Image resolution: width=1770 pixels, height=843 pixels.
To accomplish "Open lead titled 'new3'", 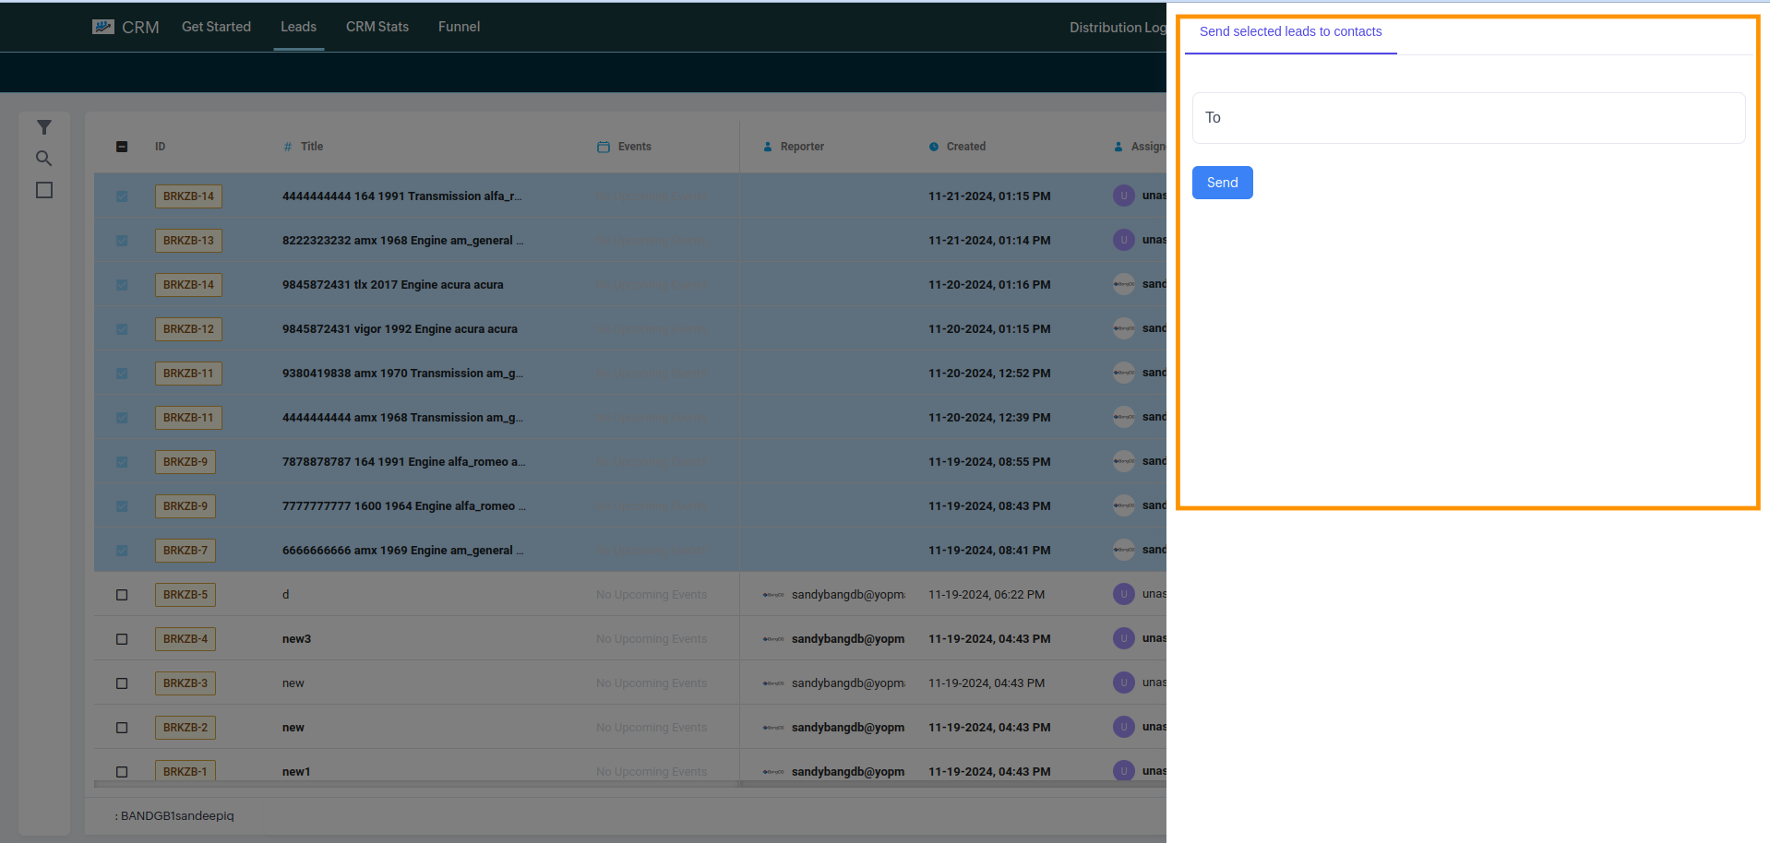I will (x=296, y=639).
